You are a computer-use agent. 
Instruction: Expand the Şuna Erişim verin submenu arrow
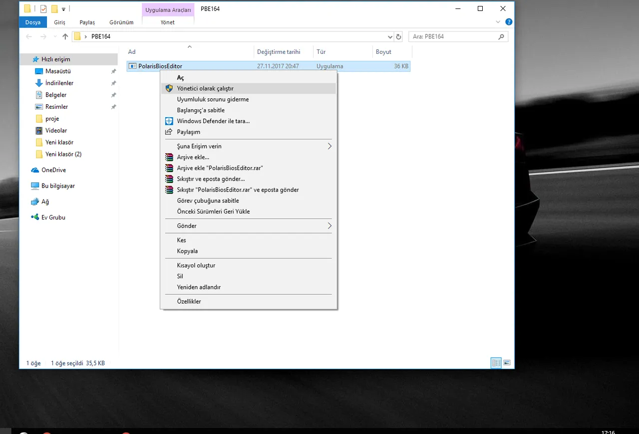tap(329, 146)
